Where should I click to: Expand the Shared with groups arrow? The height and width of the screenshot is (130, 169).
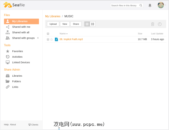point(38,38)
